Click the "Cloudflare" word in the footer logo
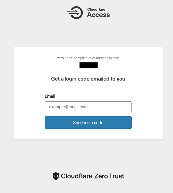Viewport: 173px width, 193px height. (x=77, y=176)
